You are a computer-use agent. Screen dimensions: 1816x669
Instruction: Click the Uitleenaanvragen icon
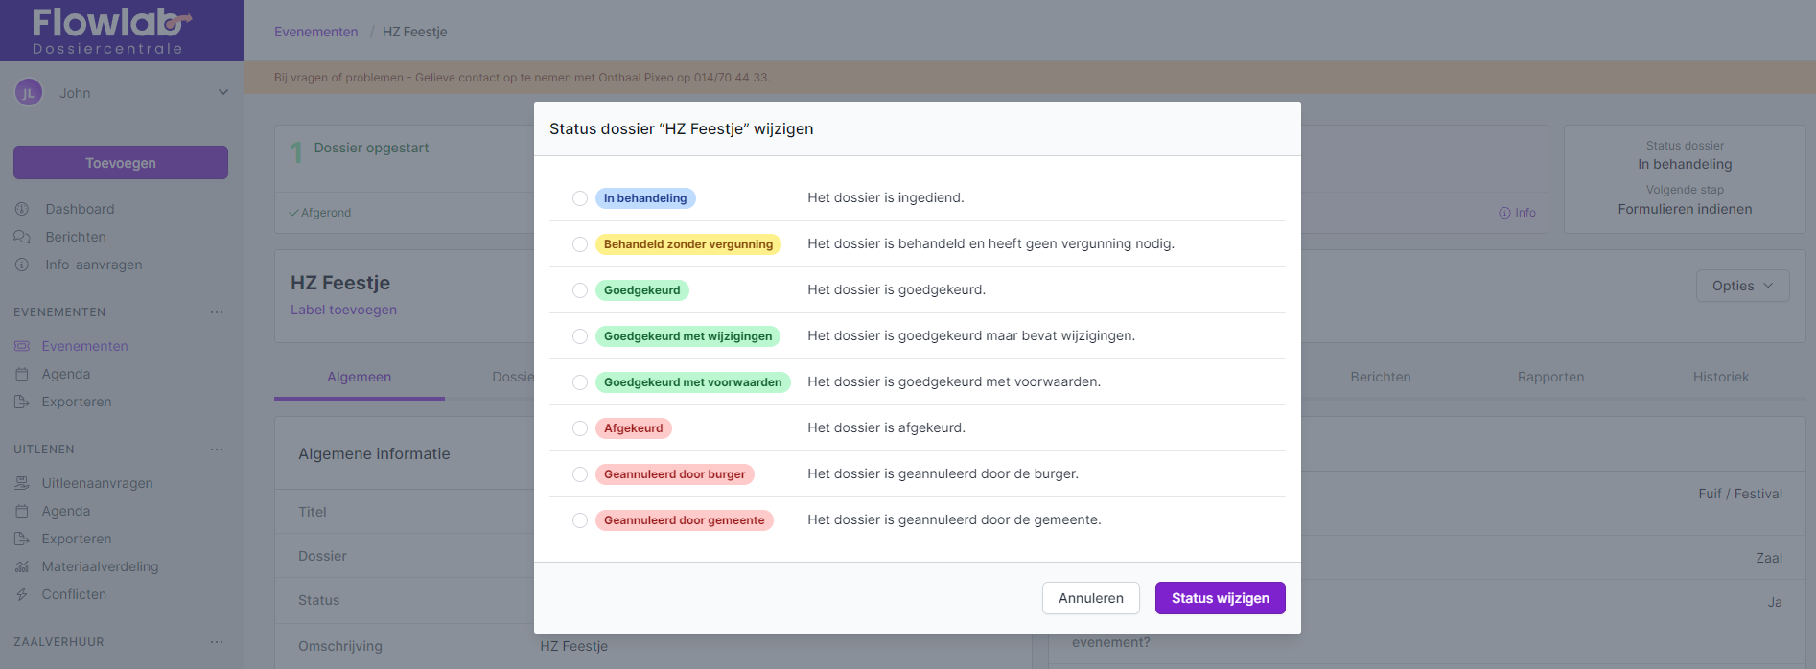[x=22, y=483]
